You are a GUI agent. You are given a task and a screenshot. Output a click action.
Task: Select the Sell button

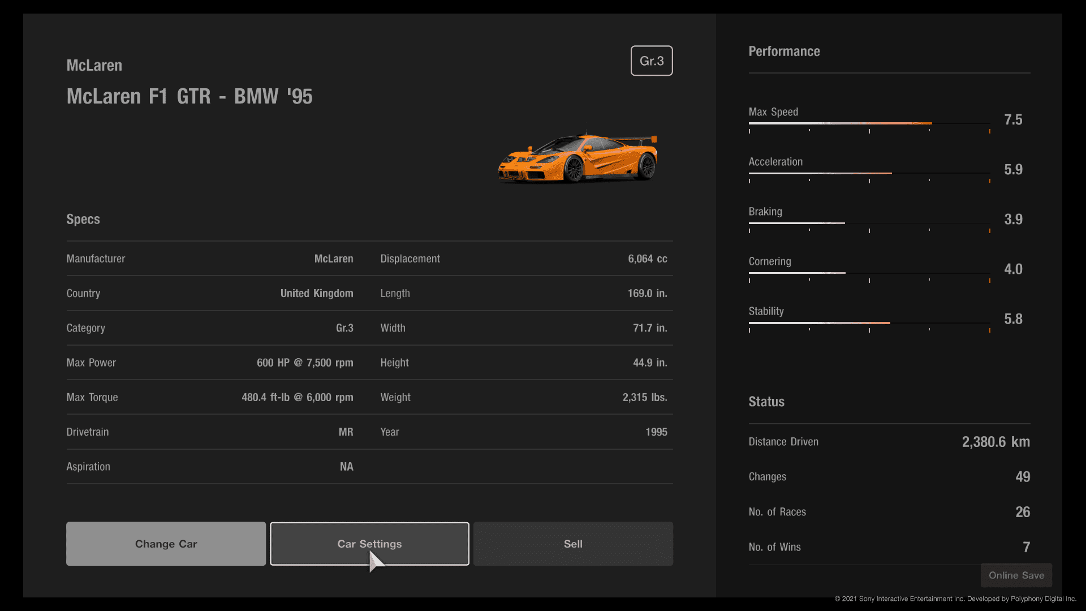(573, 544)
